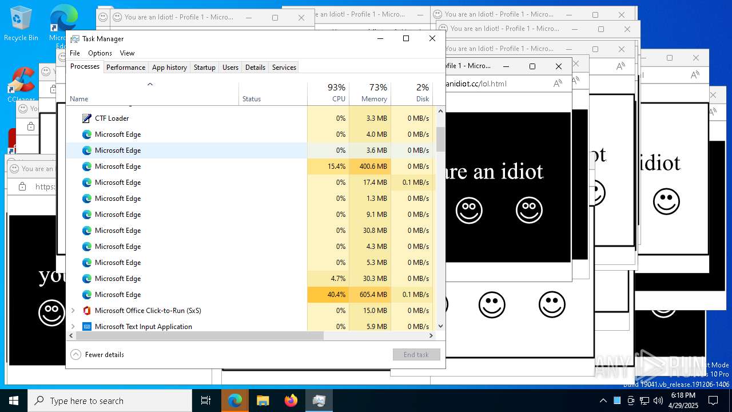Click the Task Manager taskbar icon

pos(319,401)
